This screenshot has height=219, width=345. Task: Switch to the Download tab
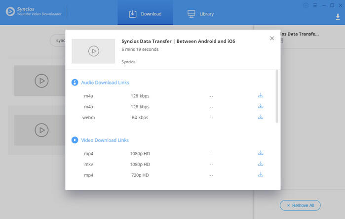point(145,14)
